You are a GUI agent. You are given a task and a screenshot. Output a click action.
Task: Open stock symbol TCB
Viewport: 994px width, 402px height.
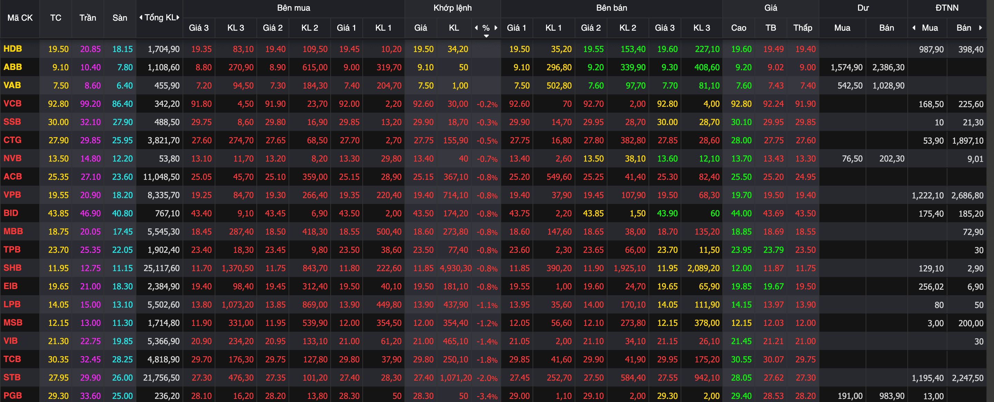pyautogui.click(x=12, y=359)
